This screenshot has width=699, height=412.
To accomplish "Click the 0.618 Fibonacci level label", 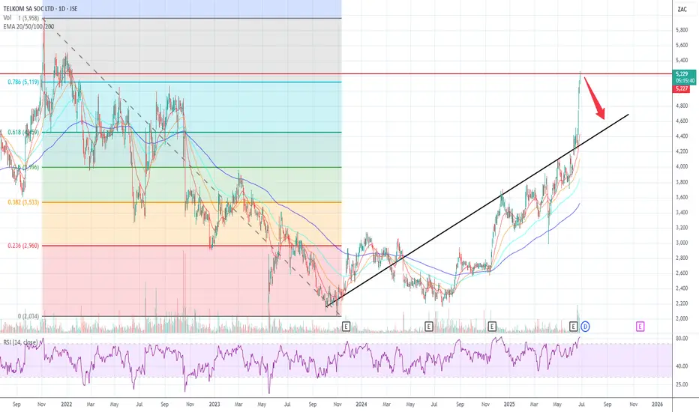I will pos(23,133).
